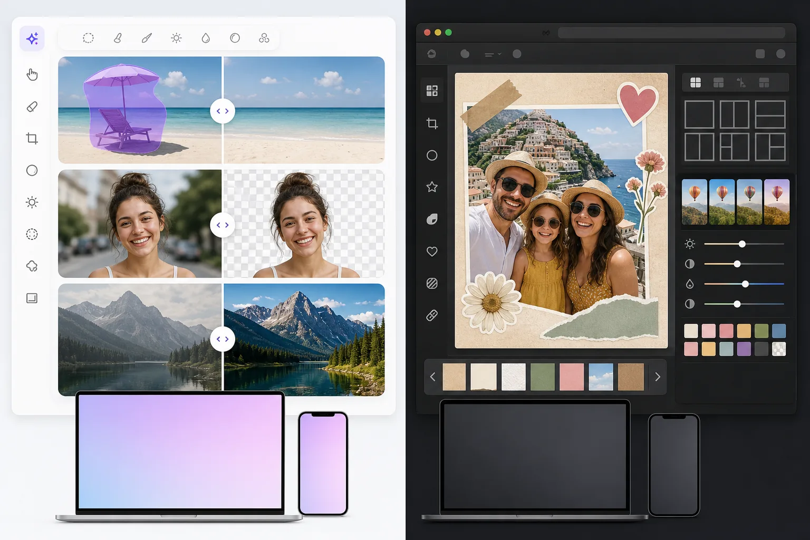Select the water droplet icon in top toolbar
The width and height of the screenshot is (810, 540).
click(206, 38)
